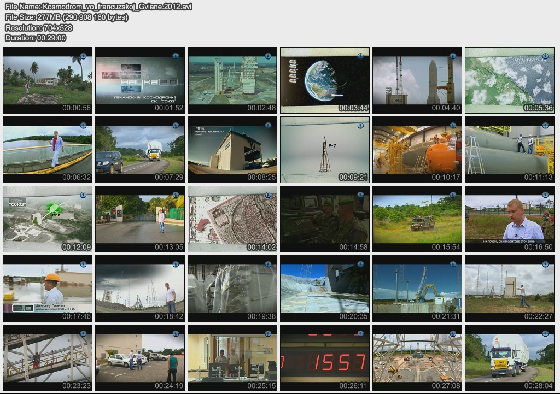Image resolution: width=560 pixels, height=394 pixels.
Task: Open the military vehicle in field thumbnail
Action: 417,219
